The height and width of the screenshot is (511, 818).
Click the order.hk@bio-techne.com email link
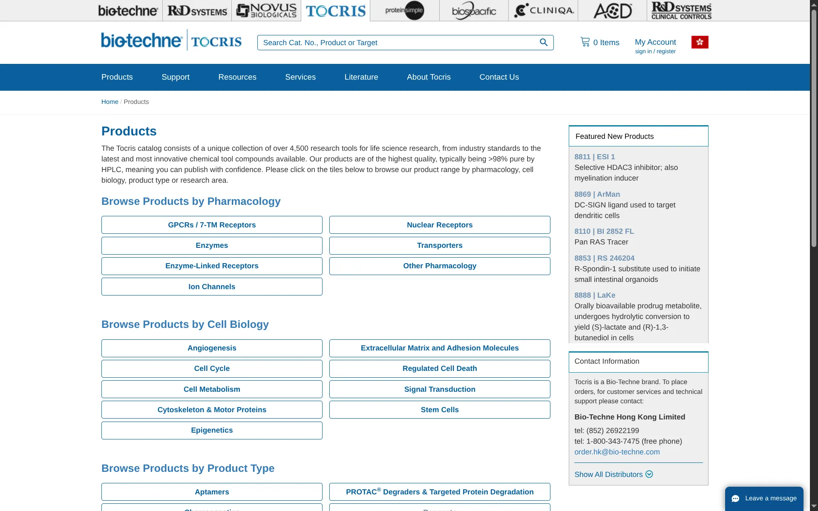[x=616, y=452]
